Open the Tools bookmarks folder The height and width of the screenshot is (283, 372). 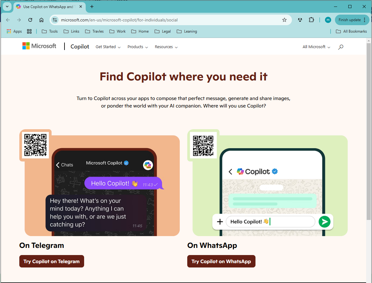pos(50,31)
